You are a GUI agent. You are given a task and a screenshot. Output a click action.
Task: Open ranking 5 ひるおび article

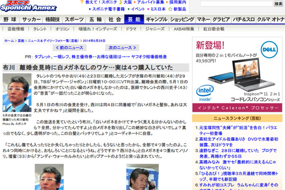[x=238, y=176]
